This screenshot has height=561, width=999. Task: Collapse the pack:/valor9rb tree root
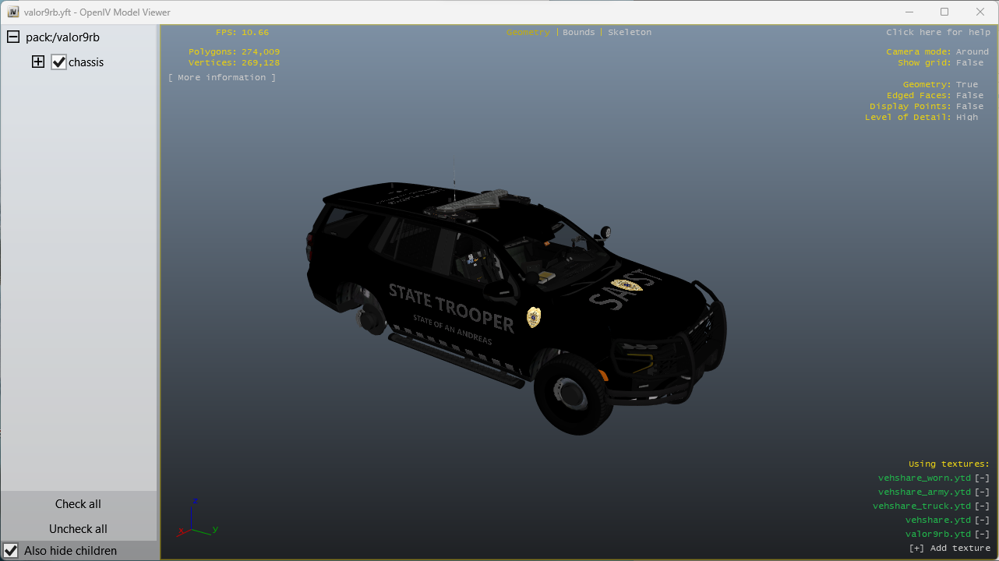click(x=13, y=37)
